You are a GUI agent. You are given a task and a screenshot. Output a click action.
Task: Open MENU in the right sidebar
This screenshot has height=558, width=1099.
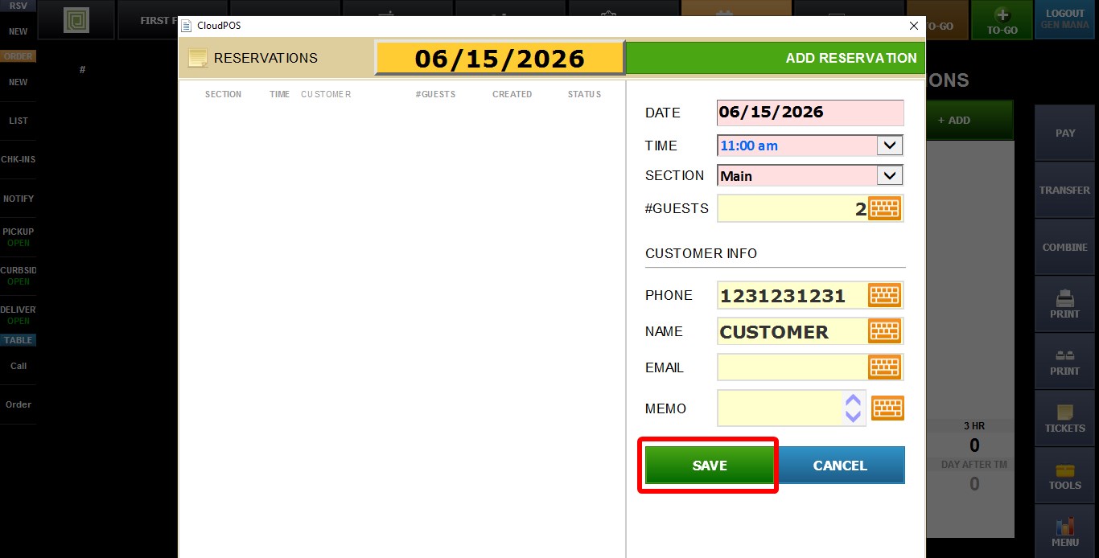pyautogui.click(x=1064, y=531)
